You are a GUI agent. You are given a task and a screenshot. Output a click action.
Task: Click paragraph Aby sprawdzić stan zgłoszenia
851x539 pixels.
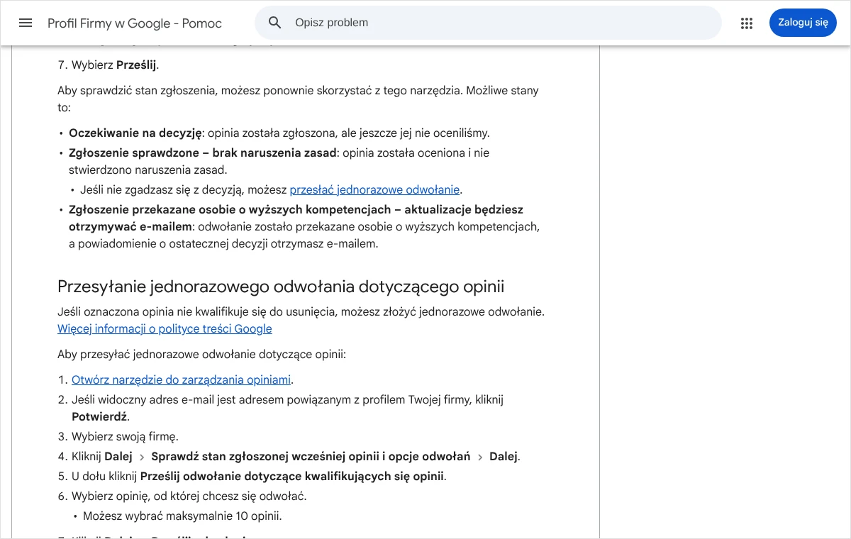pyautogui.click(x=298, y=99)
